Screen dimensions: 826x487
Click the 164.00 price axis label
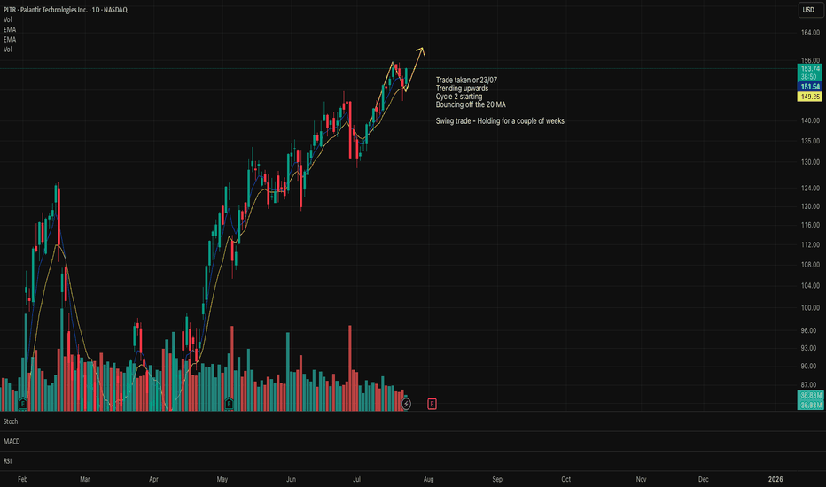click(810, 33)
